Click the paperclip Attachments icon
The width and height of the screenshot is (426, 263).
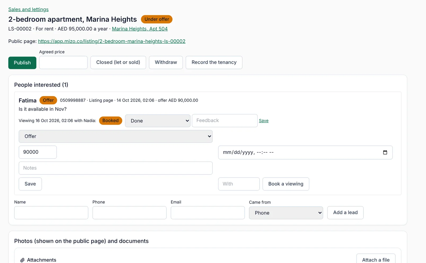[22, 260]
